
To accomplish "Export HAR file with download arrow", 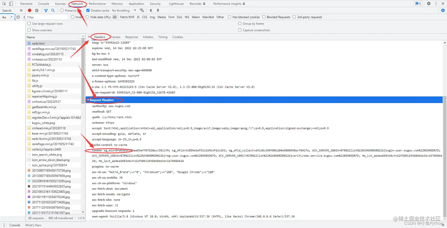I will [158, 10].
